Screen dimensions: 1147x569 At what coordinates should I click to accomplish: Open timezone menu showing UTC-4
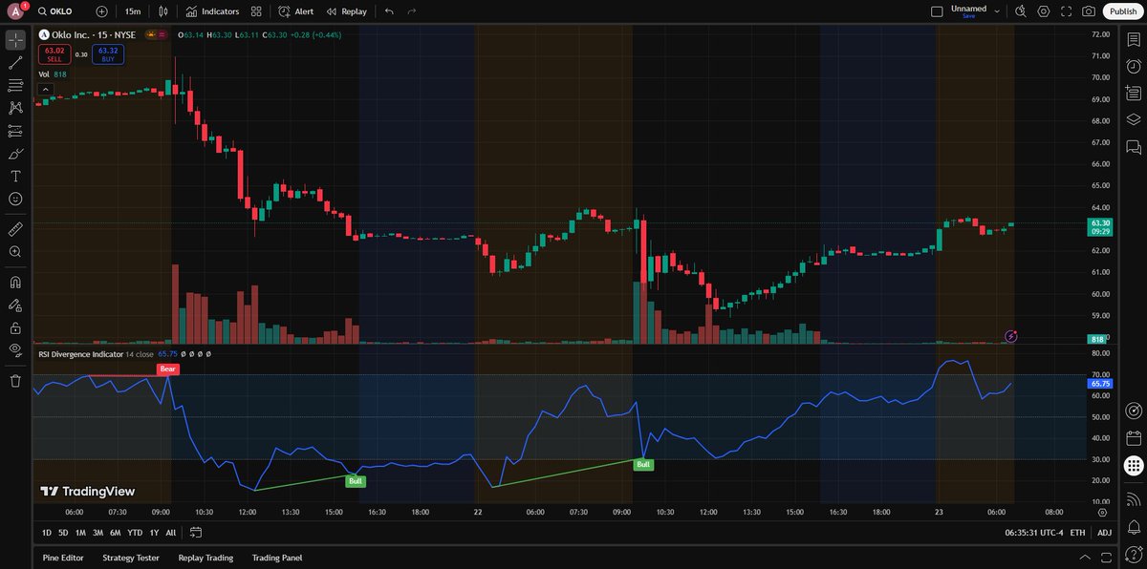(x=1032, y=533)
